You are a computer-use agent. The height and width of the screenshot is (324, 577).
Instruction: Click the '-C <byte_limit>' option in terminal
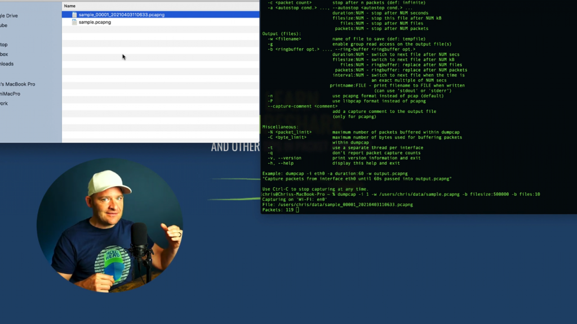click(x=287, y=137)
